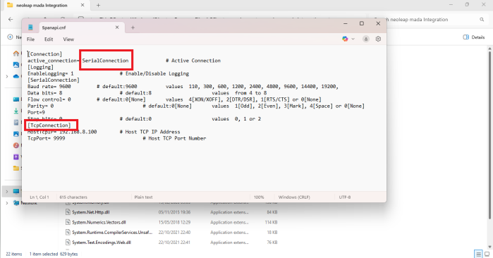
Task: Open Gallery in the Explorer sidebar
Action: 16,64
